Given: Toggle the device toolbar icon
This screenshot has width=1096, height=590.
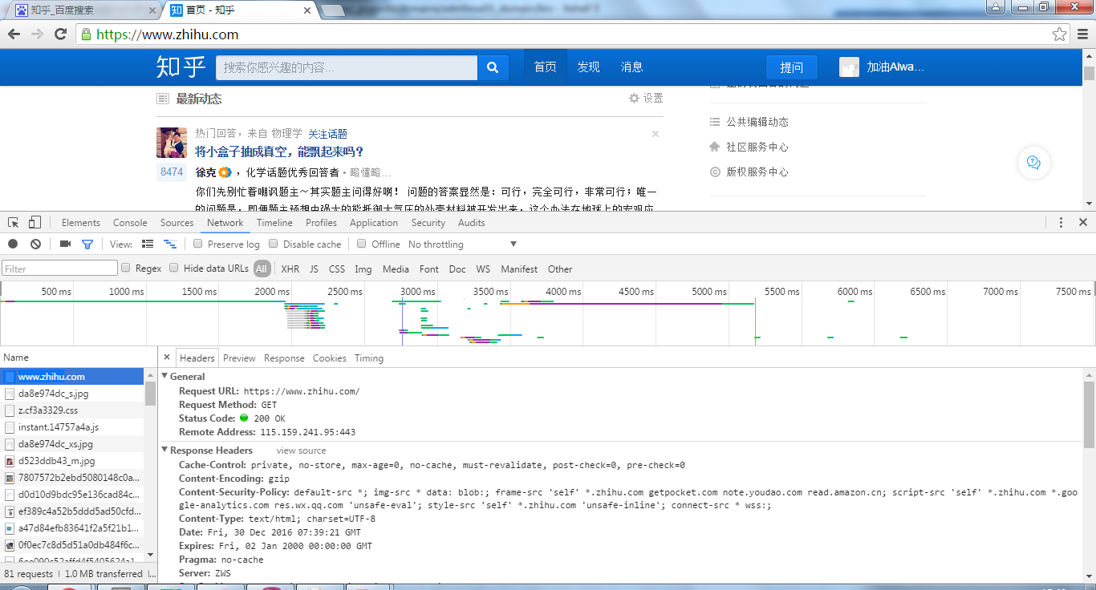Looking at the screenshot, I should pos(35,223).
